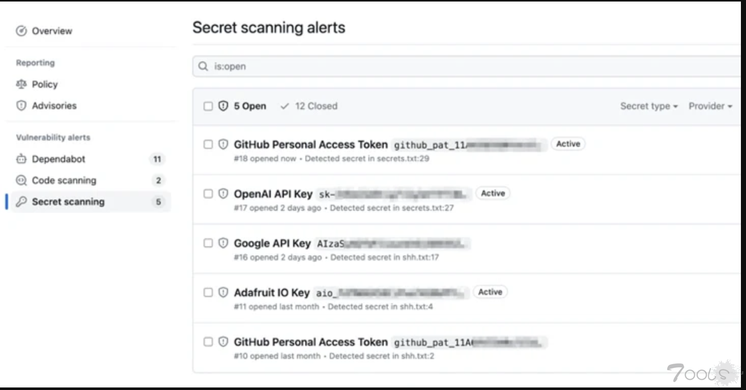746x390 pixels.
Task: Click the Code scanning icon
Action: (21, 180)
